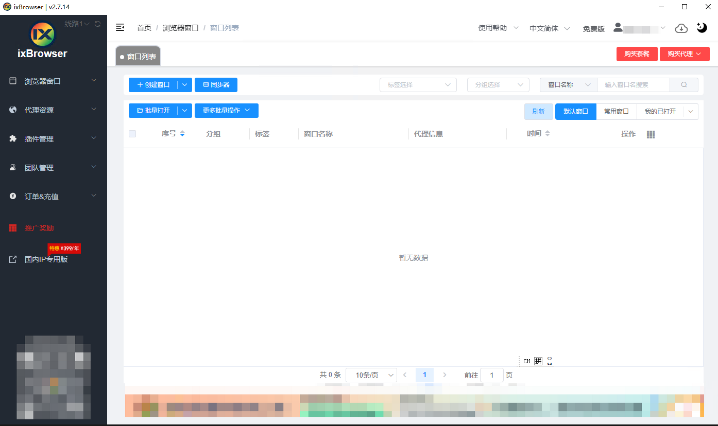Click the search magnifier icon
This screenshot has height=426, width=718.
point(684,85)
